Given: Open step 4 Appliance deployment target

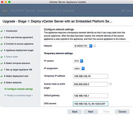Looking at the screenshot, I should (x=19, y=50).
